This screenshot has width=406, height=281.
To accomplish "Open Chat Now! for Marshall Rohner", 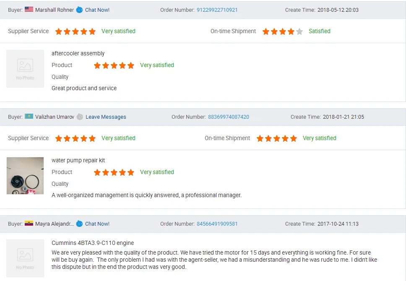I will [97, 10].
